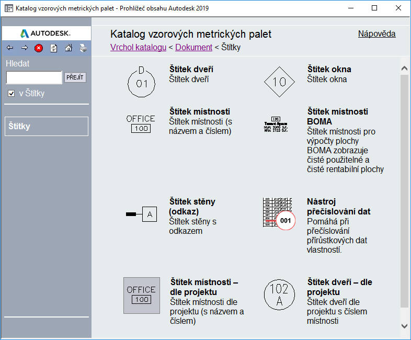The height and width of the screenshot is (340, 411).
Task: Select the data renumbering 001 tool icon
Action: click(x=279, y=214)
